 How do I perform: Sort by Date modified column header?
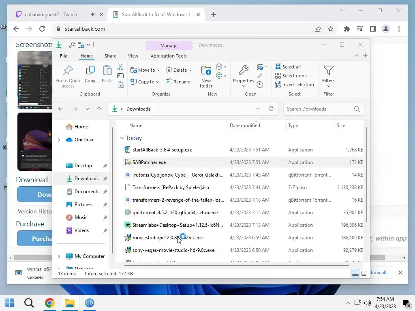click(x=256, y=126)
